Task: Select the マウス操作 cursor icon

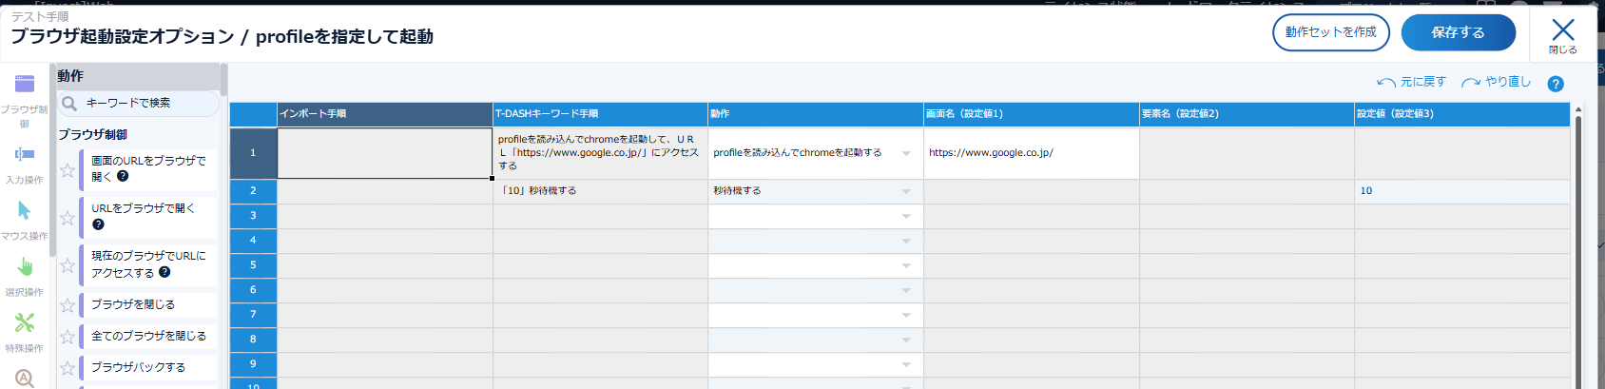Action: (x=25, y=210)
